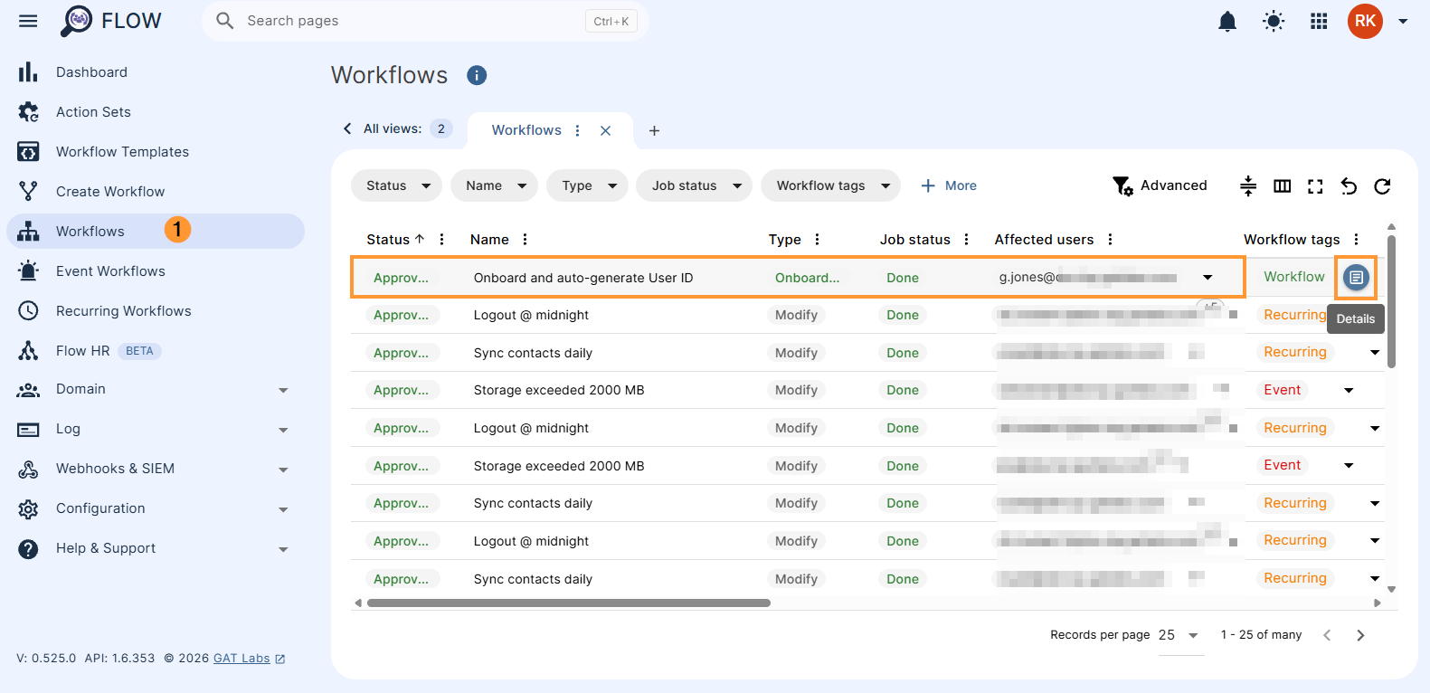Open notifications bell
The width and height of the screenshot is (1430, 693).
click(1227, 21)
